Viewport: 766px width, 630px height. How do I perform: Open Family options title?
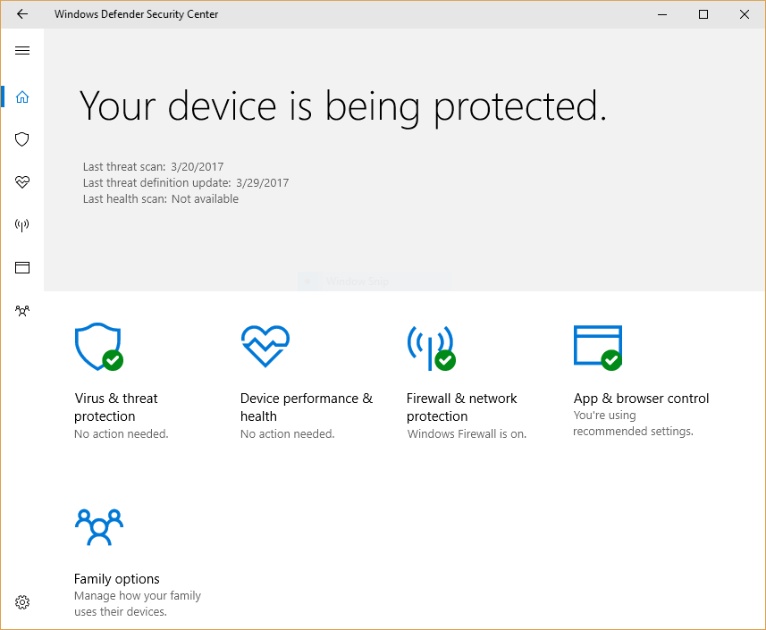117,579
